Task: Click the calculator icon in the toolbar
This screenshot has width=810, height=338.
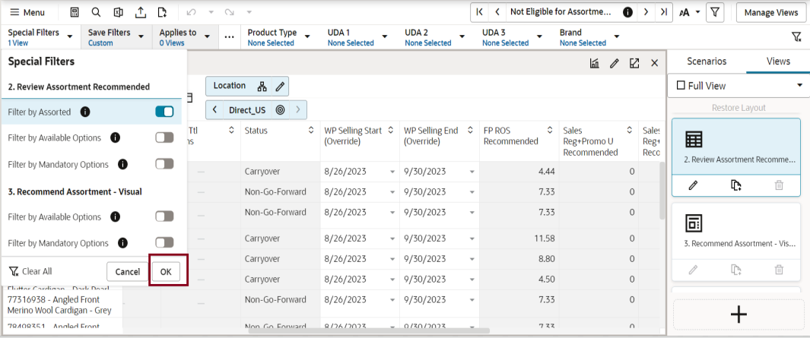Action: pos(75,12)
